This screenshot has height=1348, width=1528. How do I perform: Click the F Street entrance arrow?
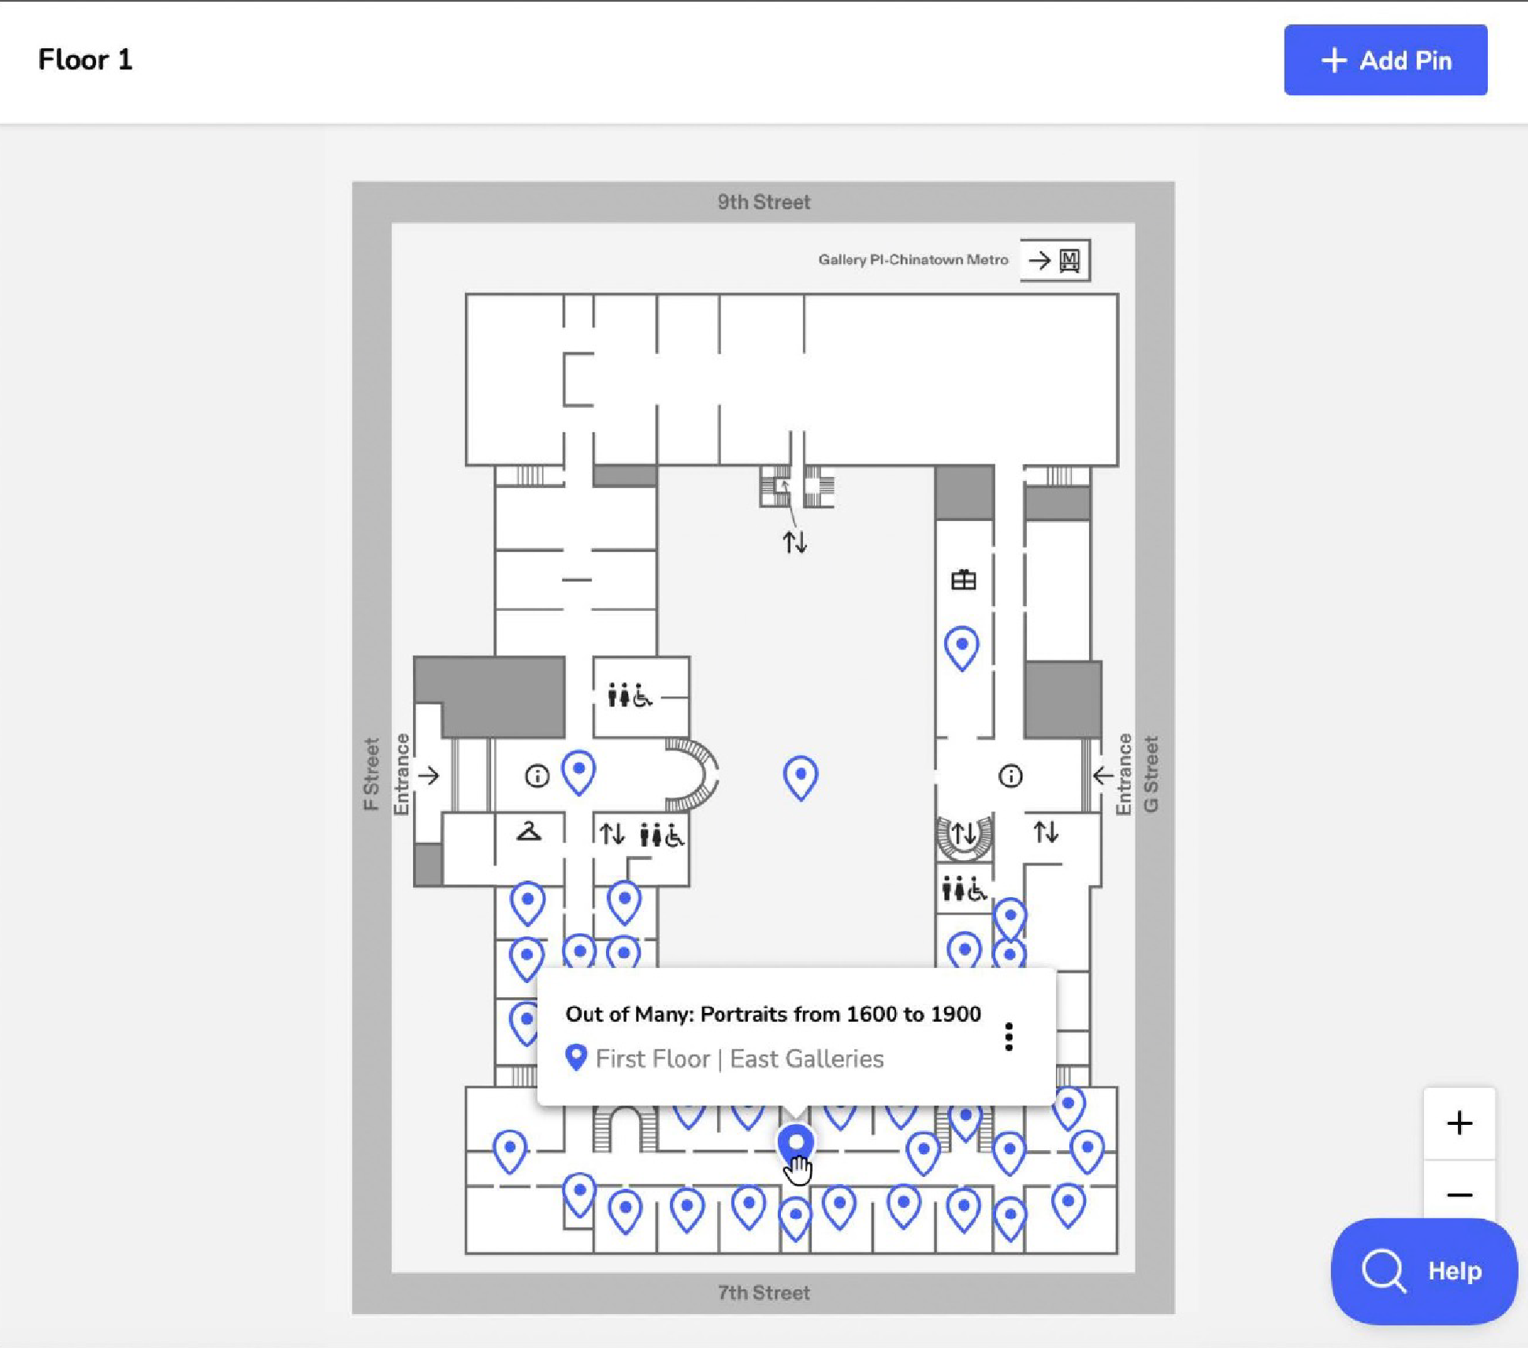[x=429, y=776]
